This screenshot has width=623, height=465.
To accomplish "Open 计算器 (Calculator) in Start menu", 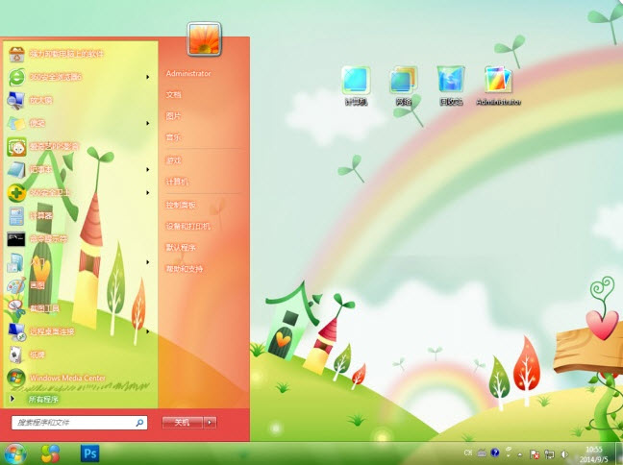I will [45, 215].
